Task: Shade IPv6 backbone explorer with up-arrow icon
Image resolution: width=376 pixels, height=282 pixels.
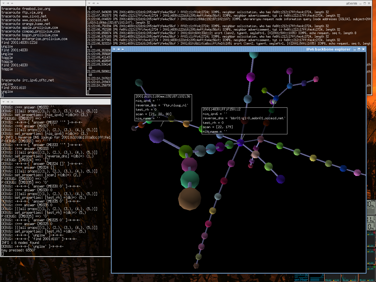Action: [123, 49]
